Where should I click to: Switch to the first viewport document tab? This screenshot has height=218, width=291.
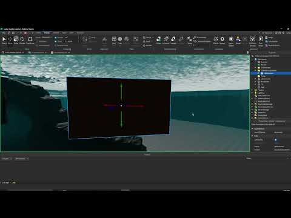tap(13, 53)
